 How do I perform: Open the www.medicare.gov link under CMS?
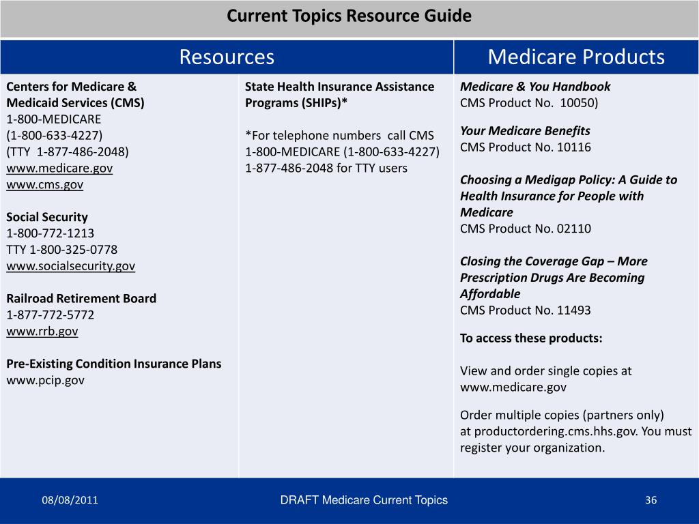coord(59,169)
